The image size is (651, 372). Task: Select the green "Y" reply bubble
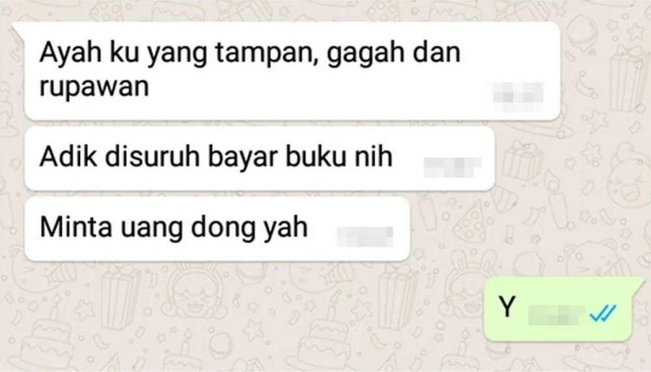pyautogui.click(x=559, y=309)
